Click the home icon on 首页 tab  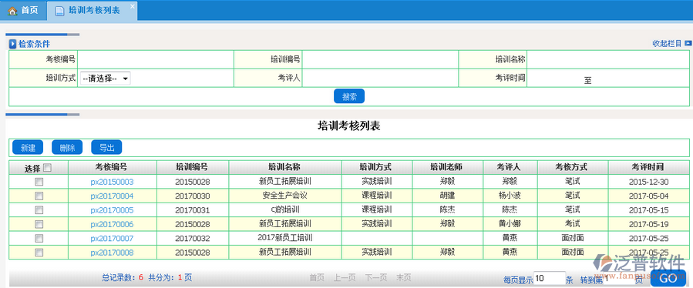[x=12, y=11]
